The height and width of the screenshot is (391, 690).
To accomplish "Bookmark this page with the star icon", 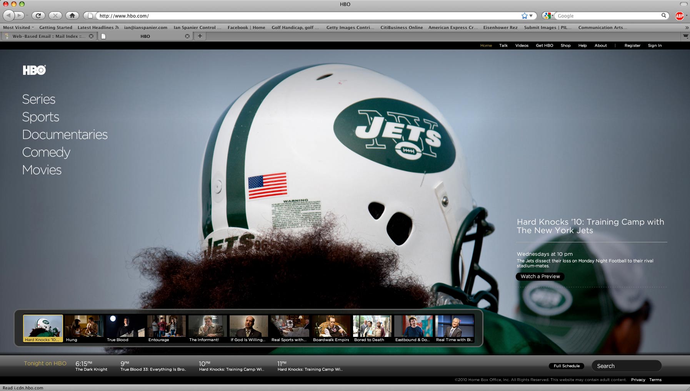I will click(x=524, y=16).
